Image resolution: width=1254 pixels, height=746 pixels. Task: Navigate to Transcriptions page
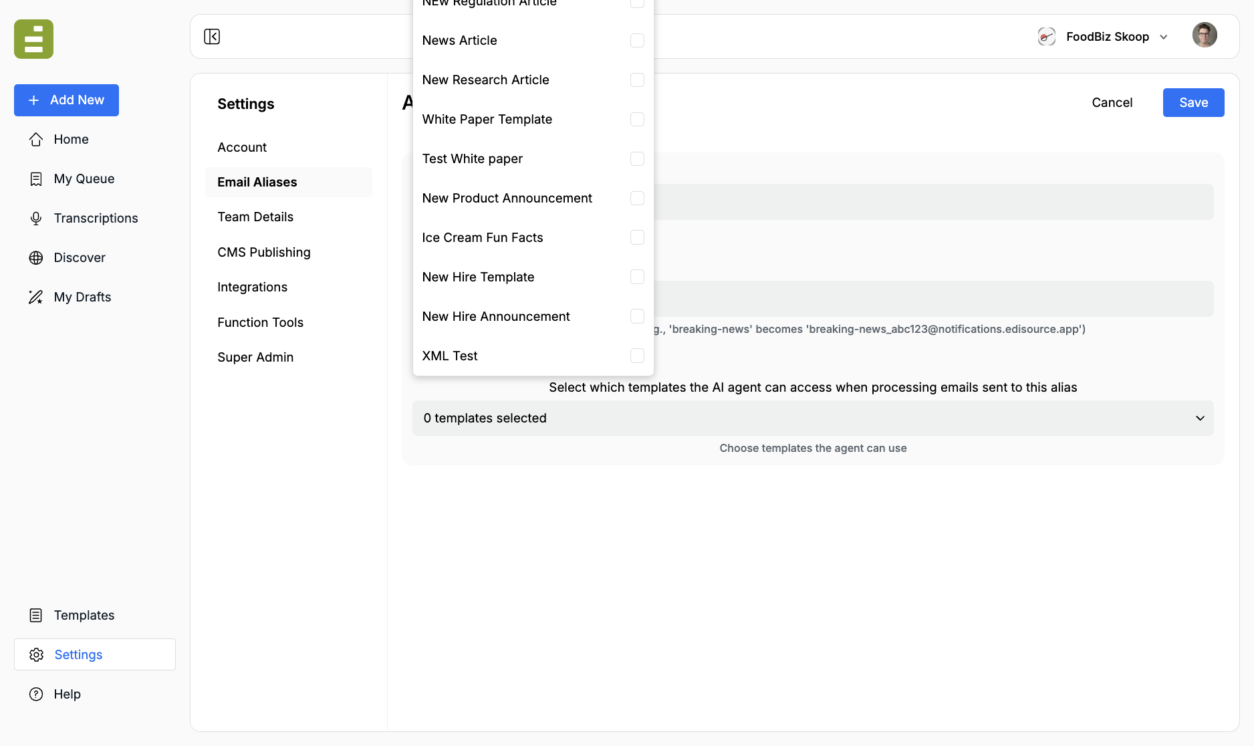pos(96,218)
